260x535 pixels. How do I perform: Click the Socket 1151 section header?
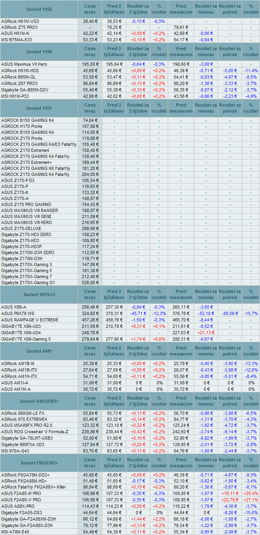pyautogui.click(x=39, y=108)
